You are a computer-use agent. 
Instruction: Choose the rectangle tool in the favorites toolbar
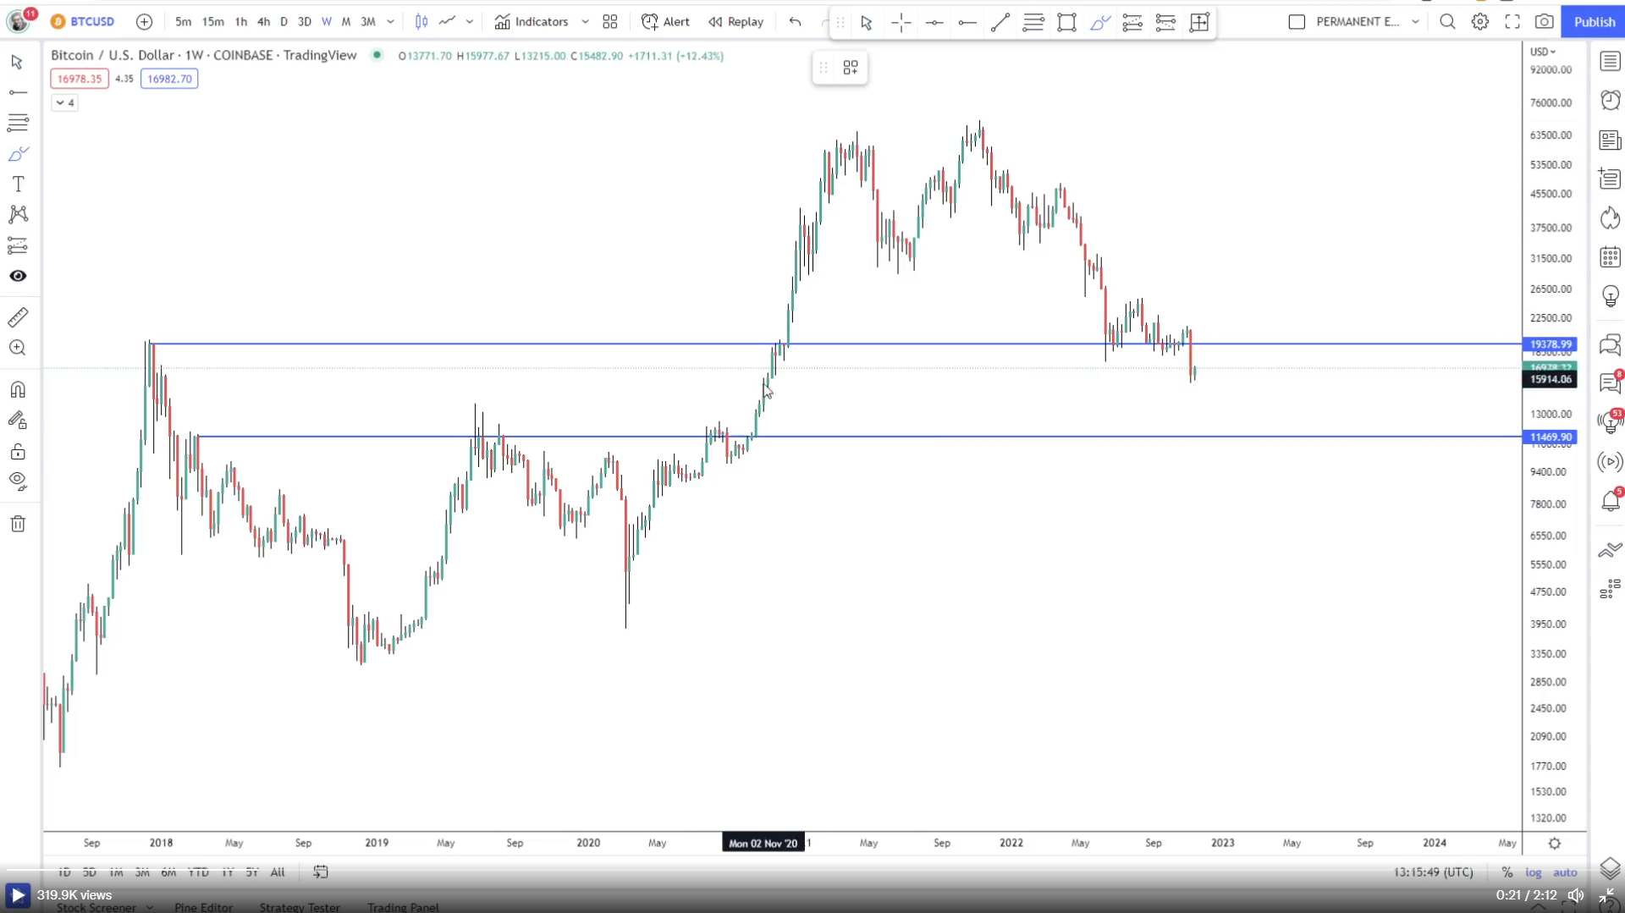1066,23
